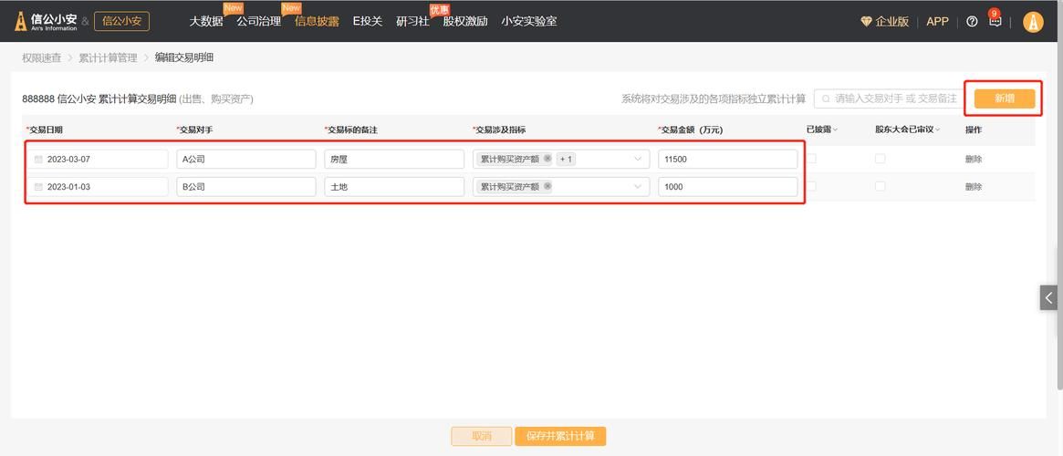The height and width of the screenshot is (456, 1063).
Task: Open the user avatar icon
Action: click(x=1033, y=22)
